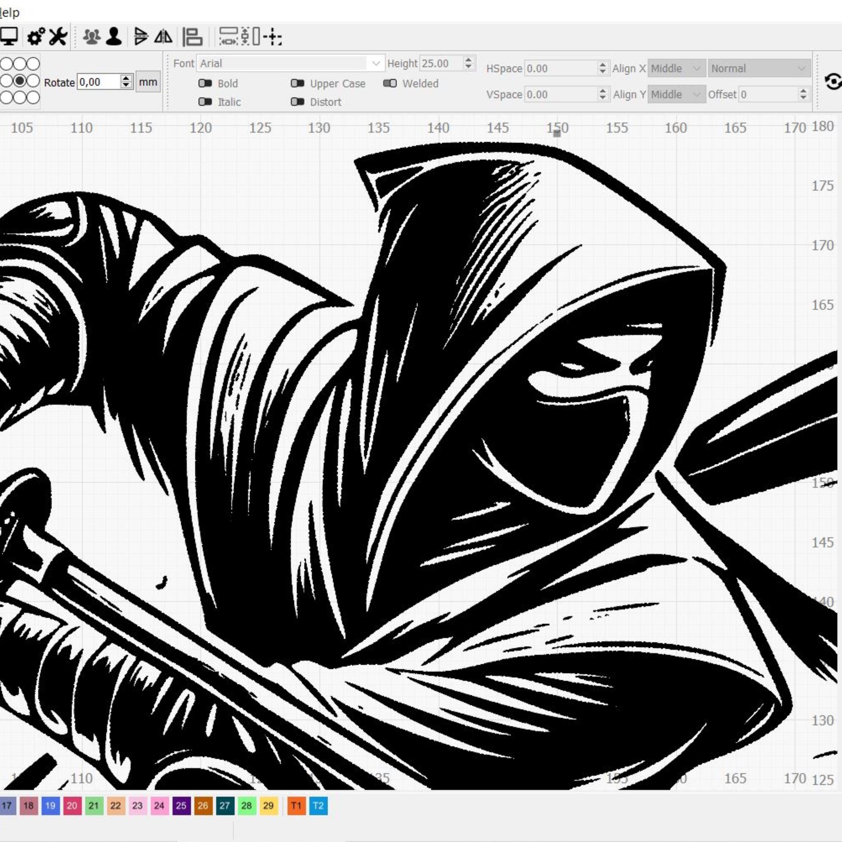842x842 pixels.
Task: Click the single person icon
Action: click(x=114, y=38)
